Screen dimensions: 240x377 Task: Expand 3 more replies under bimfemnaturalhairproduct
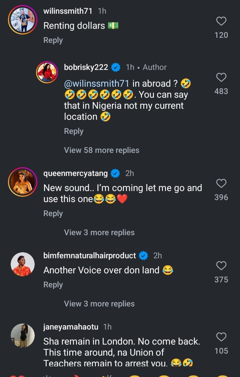[99, 304]
